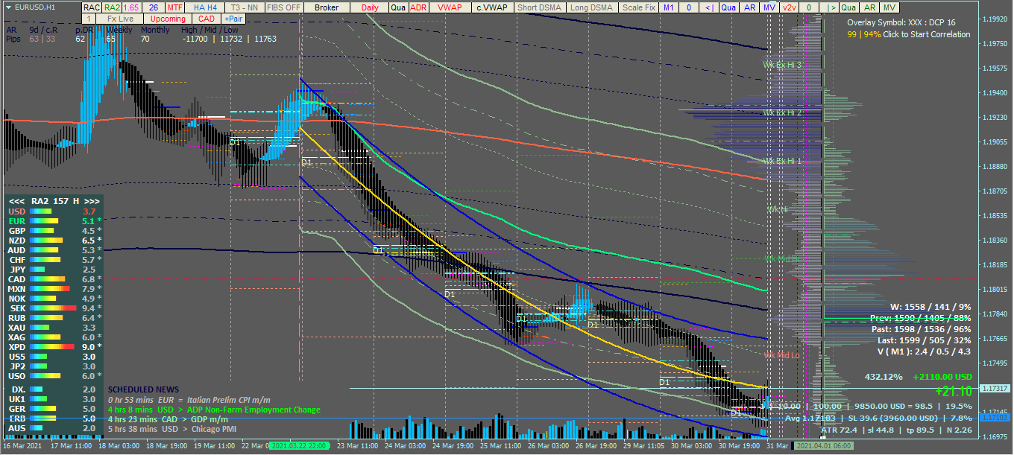This screenshot has height=455, width=1014.
Task: Toggle the MTF indicator button
Action: point(175,7)
